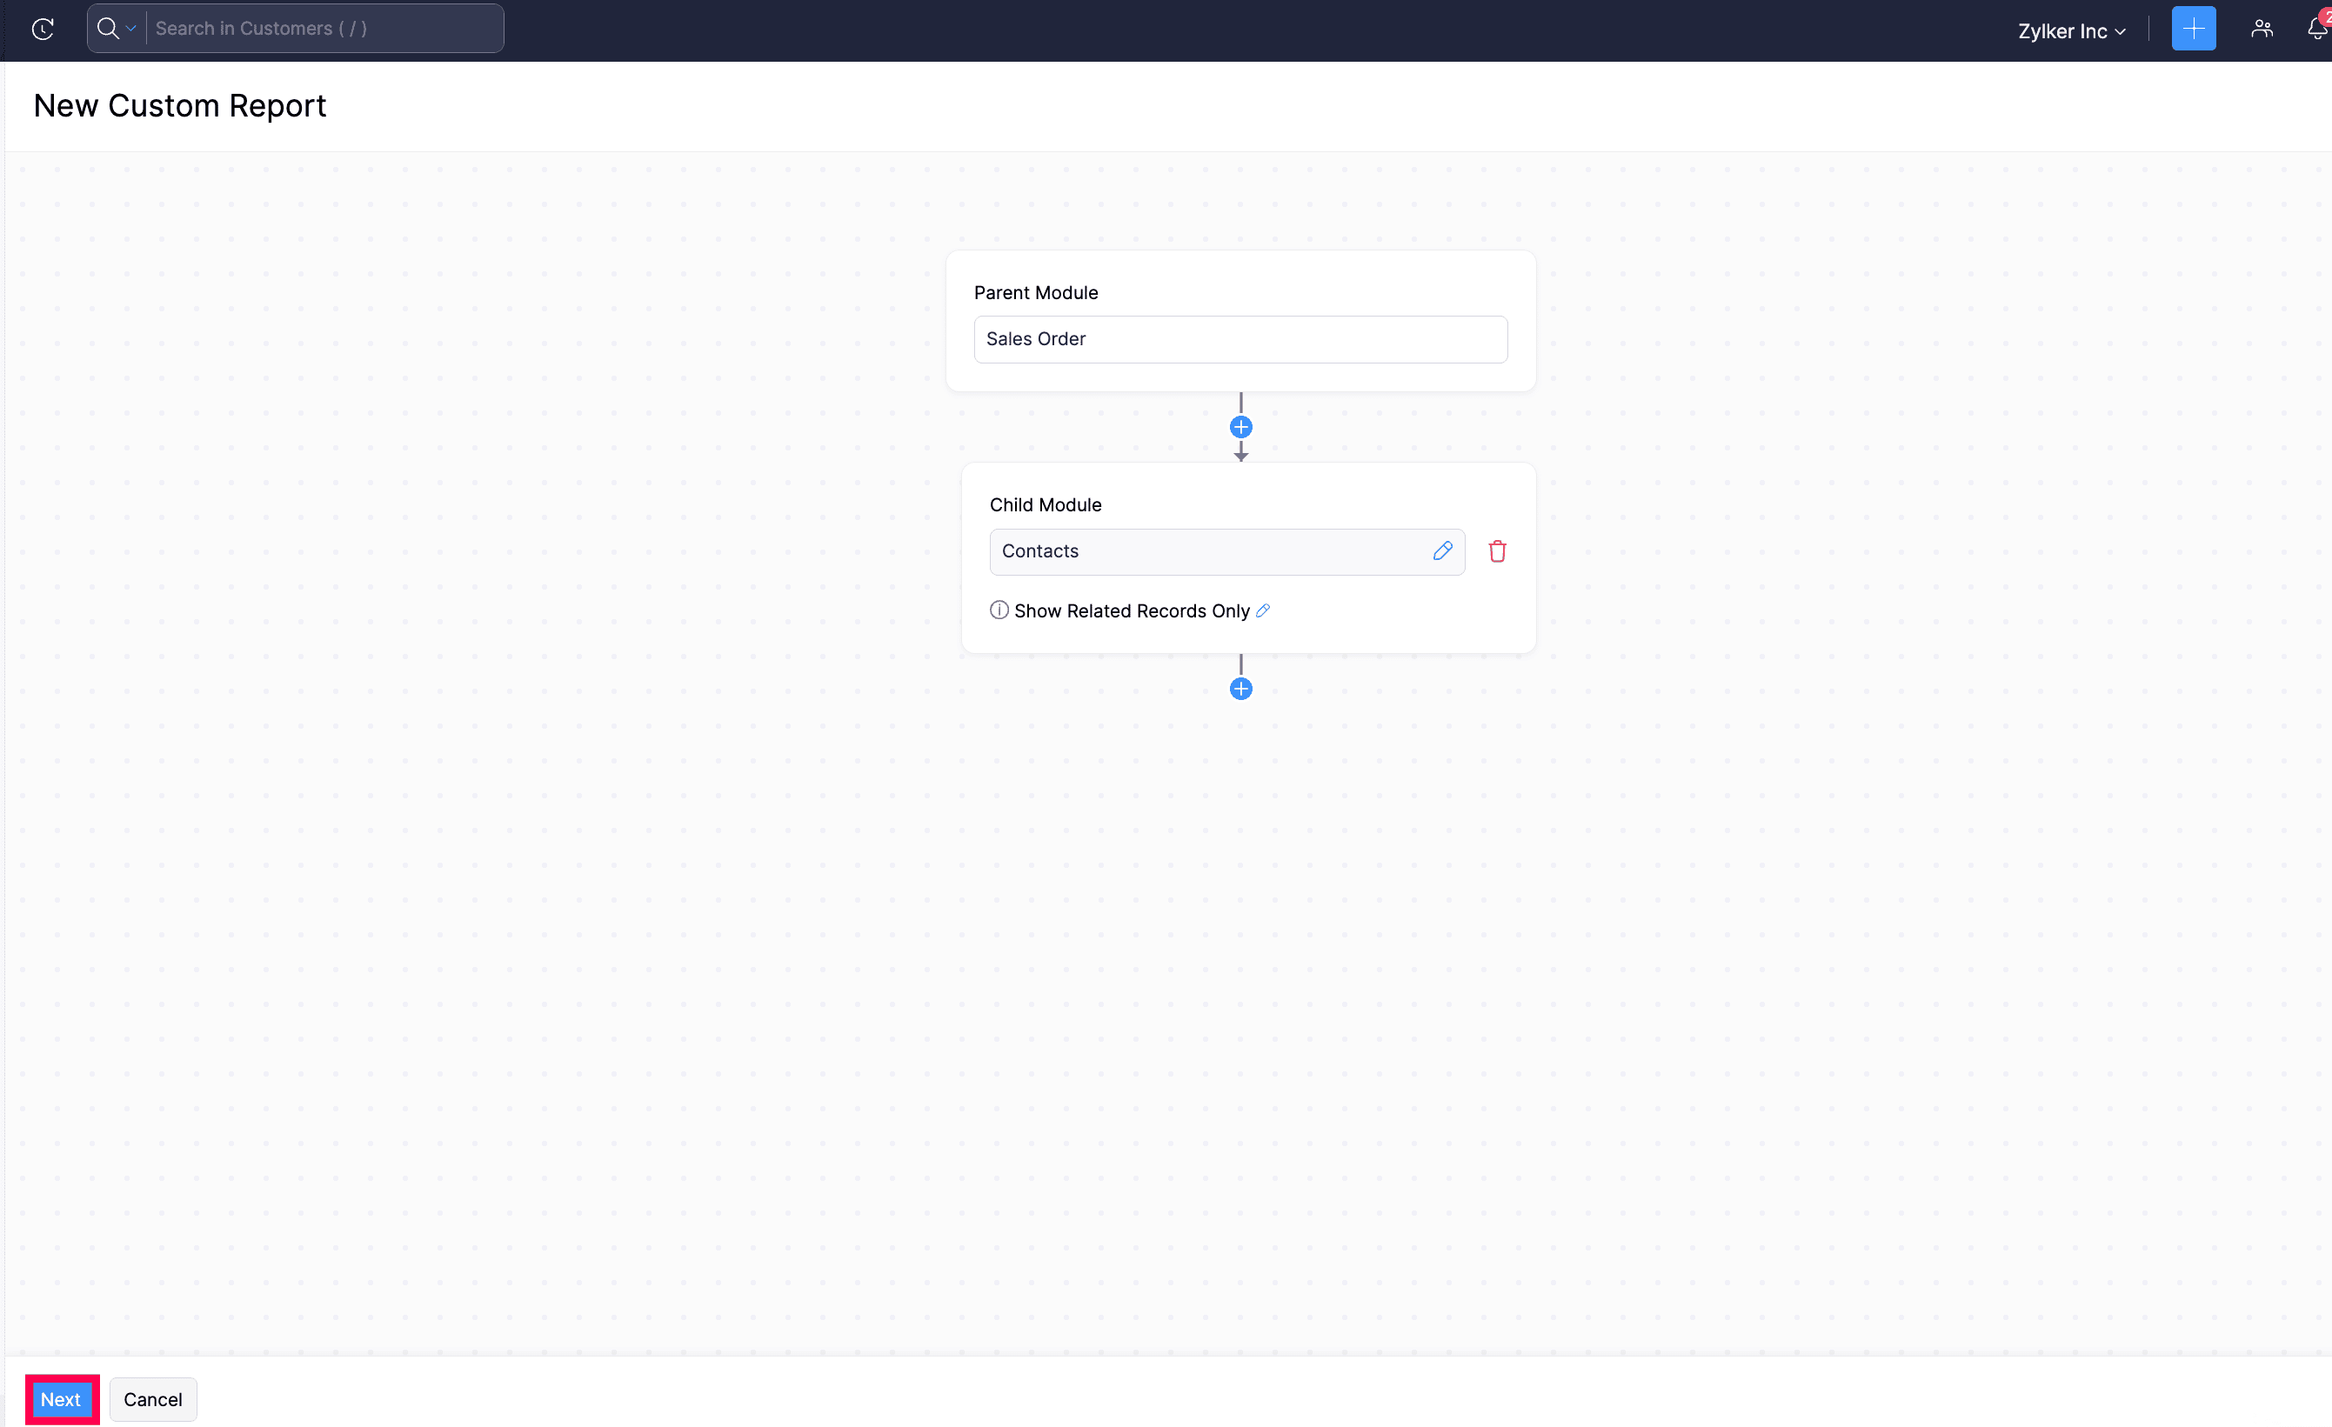Proceed with the Next button
Viewport: 2332px width, 1427px height.
click(61, 1398)
